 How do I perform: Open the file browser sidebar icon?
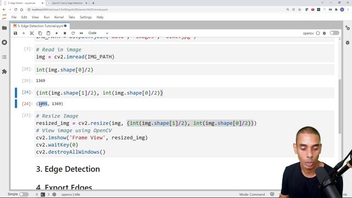pyautogui.click(x=4, y=28)
